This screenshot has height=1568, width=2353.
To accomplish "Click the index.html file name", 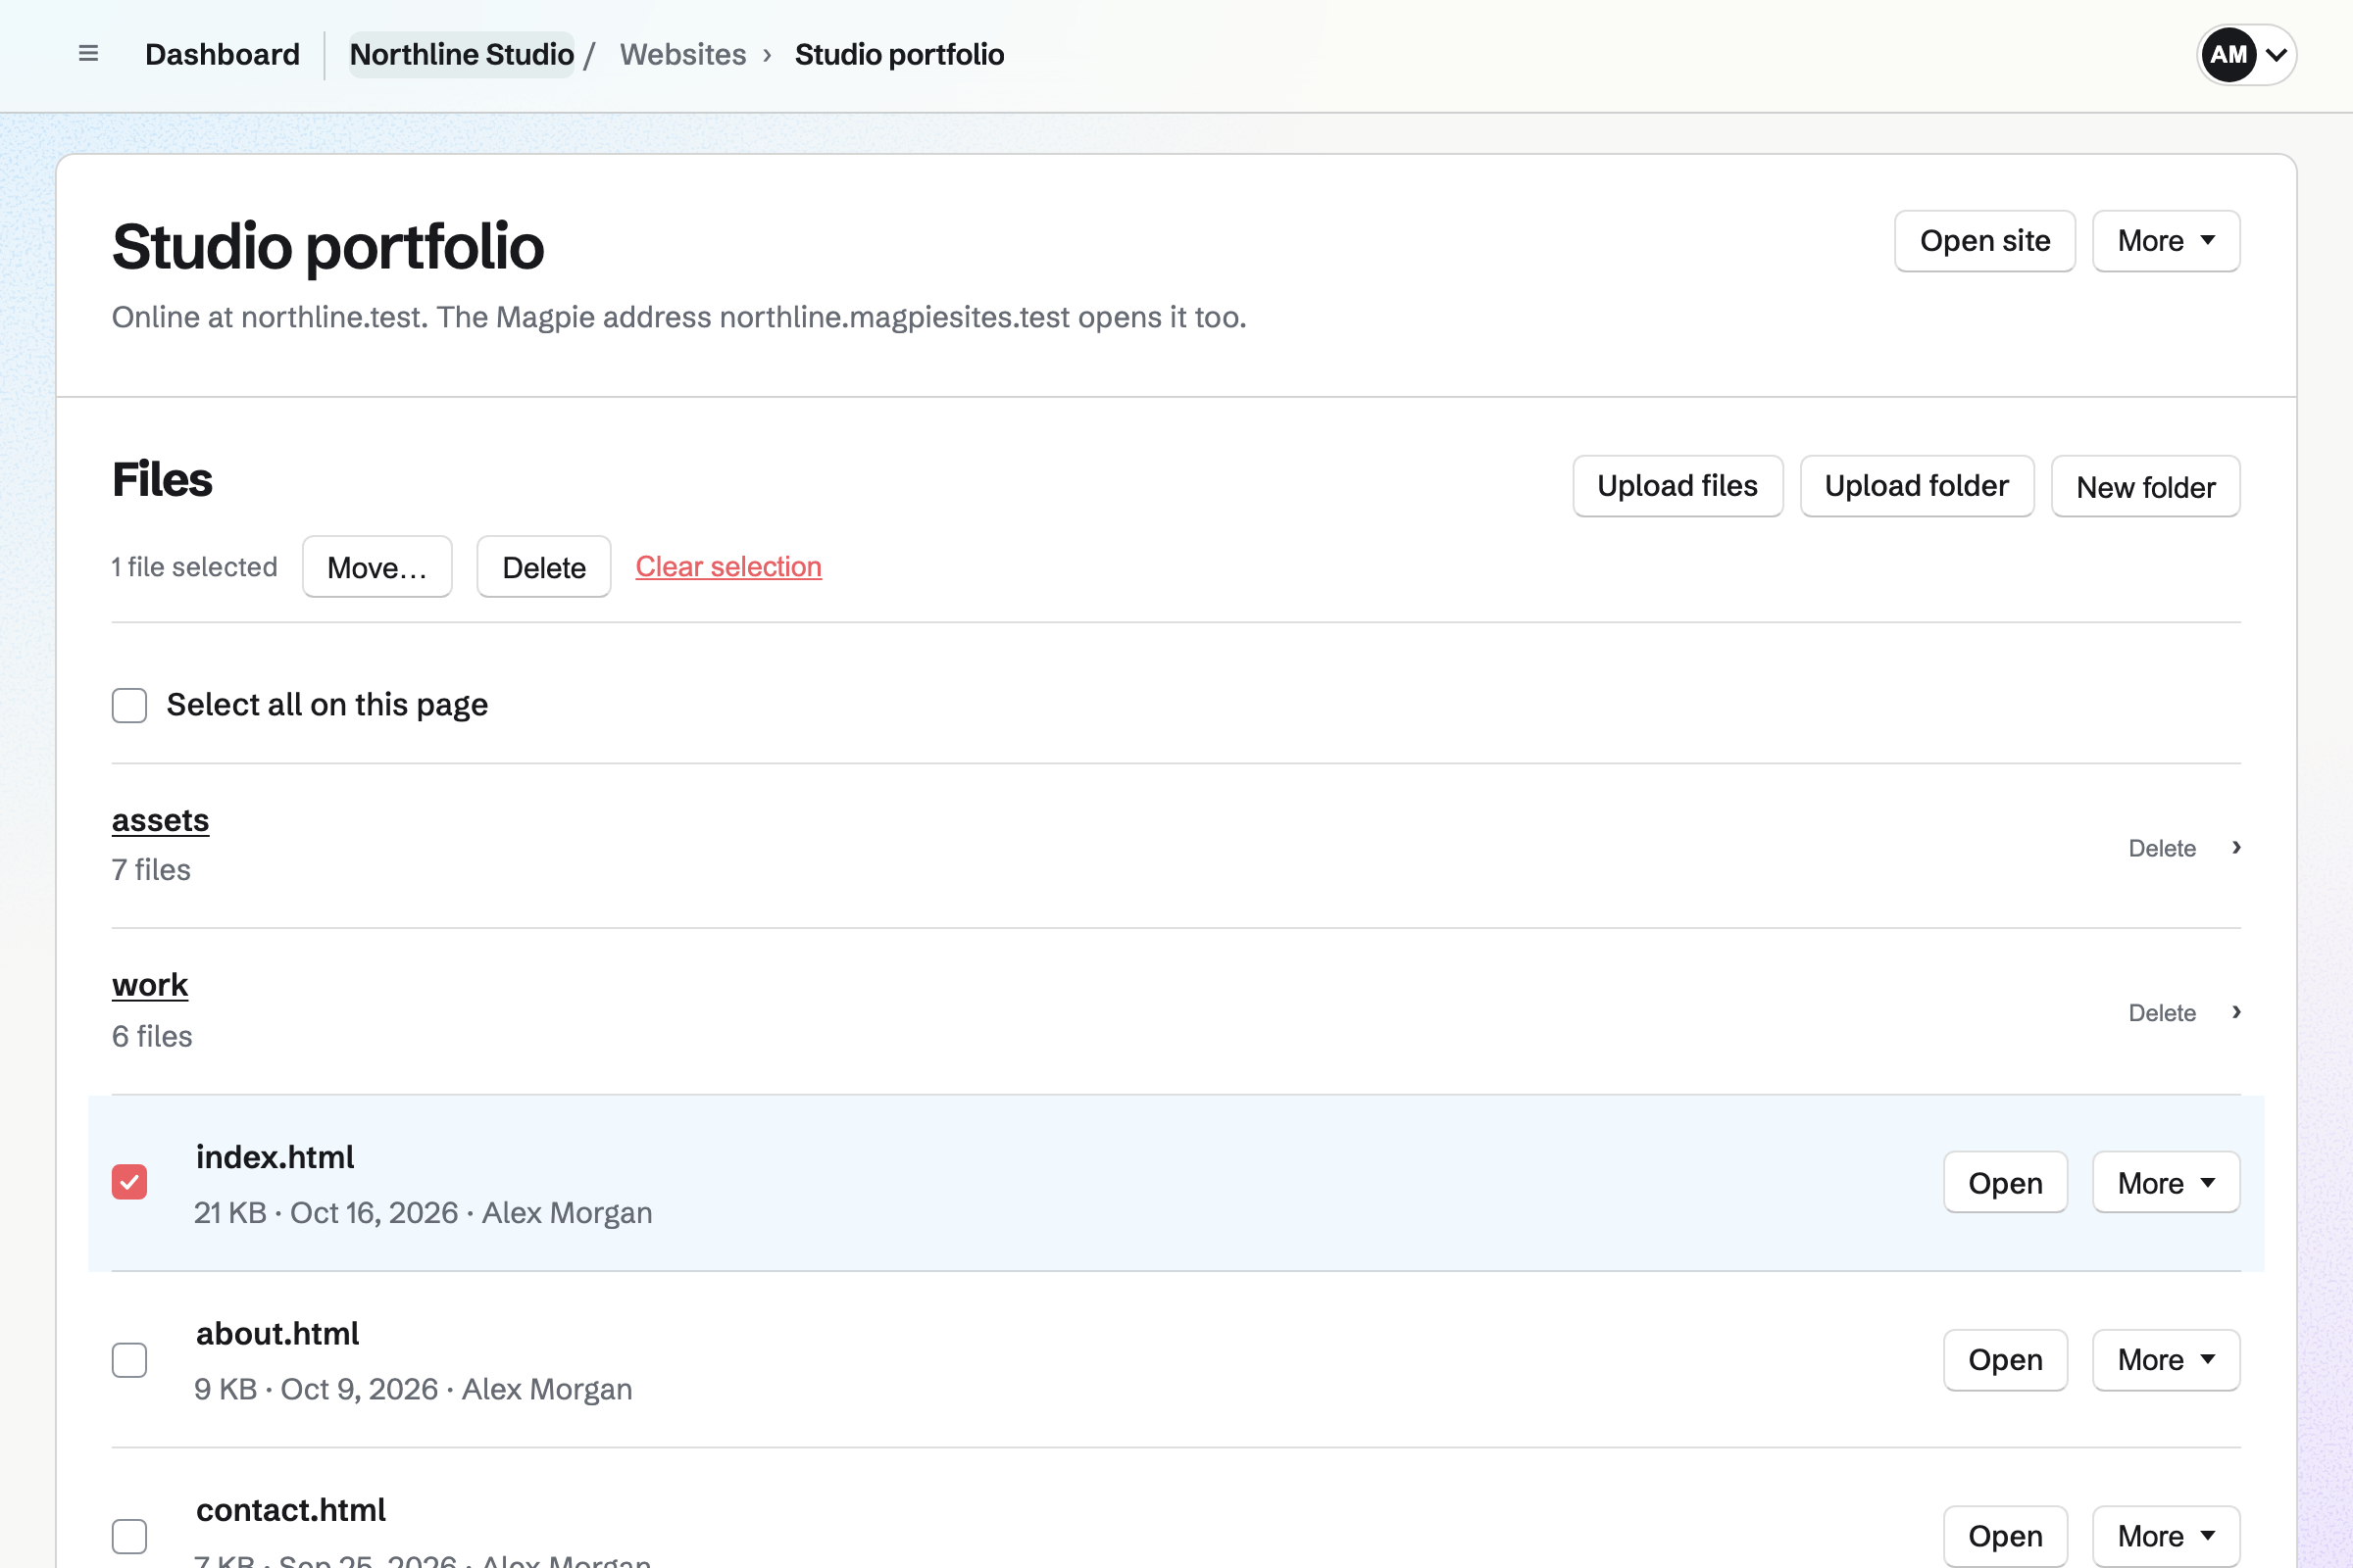I will (x=275, y=1157).
